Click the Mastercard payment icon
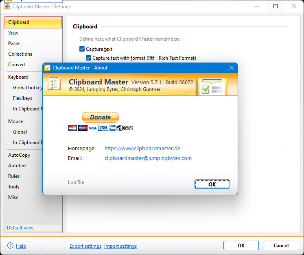 point(72,128)
